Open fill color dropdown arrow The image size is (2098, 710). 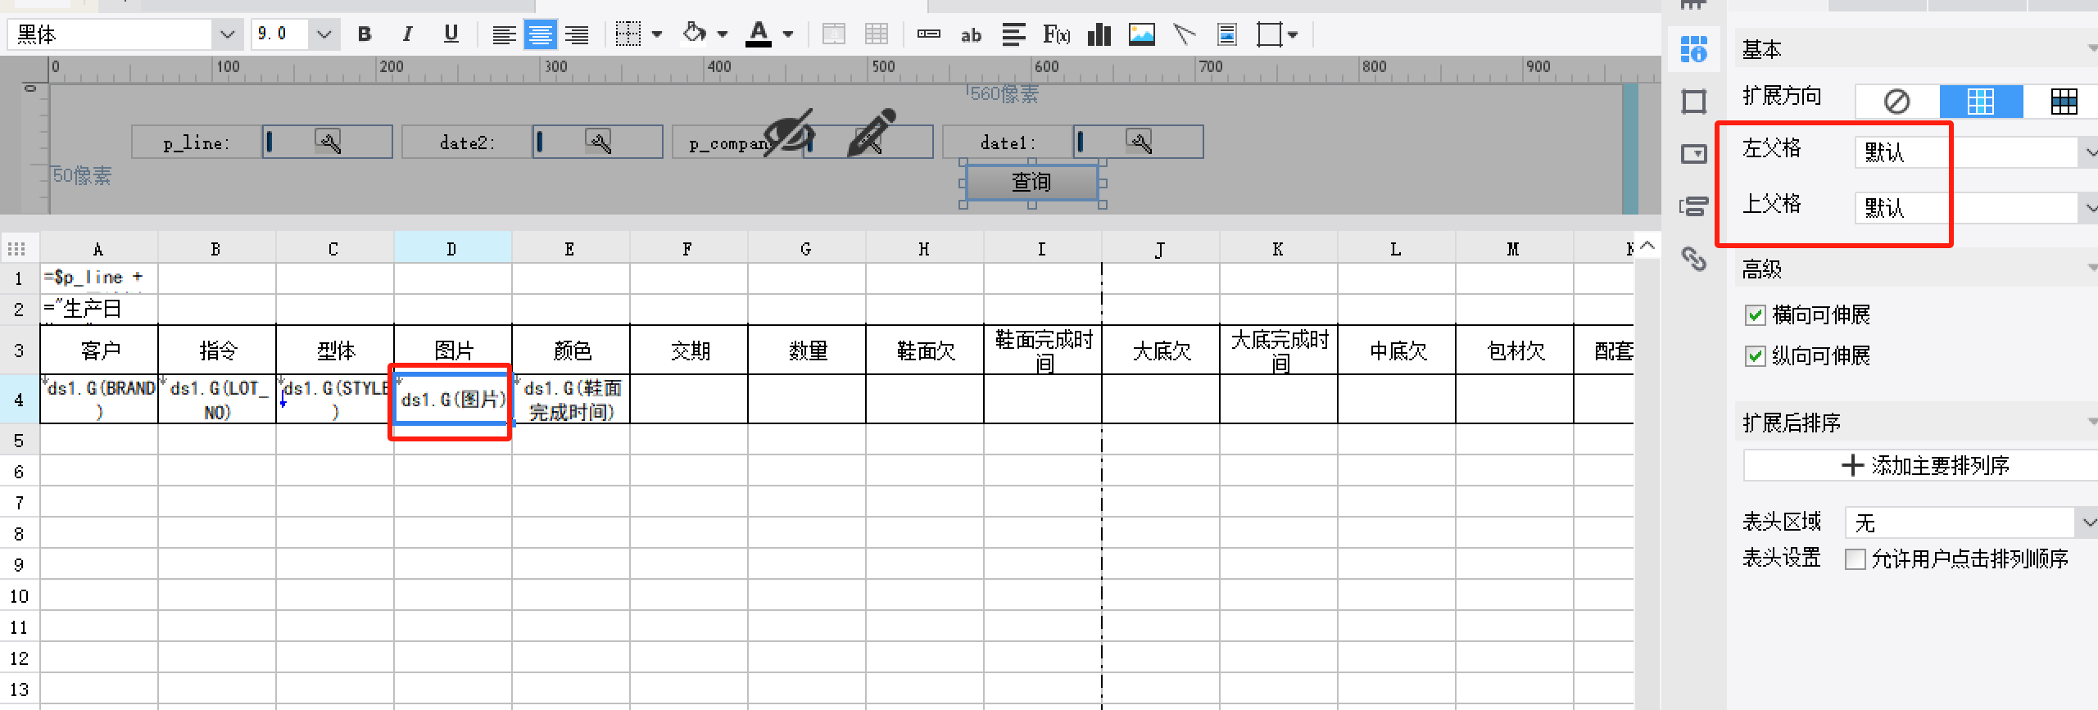click(x=723, y=34)
